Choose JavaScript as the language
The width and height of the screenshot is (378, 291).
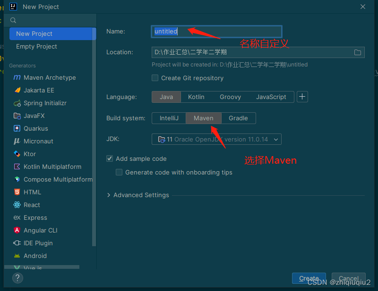click(x=271, y=97)
